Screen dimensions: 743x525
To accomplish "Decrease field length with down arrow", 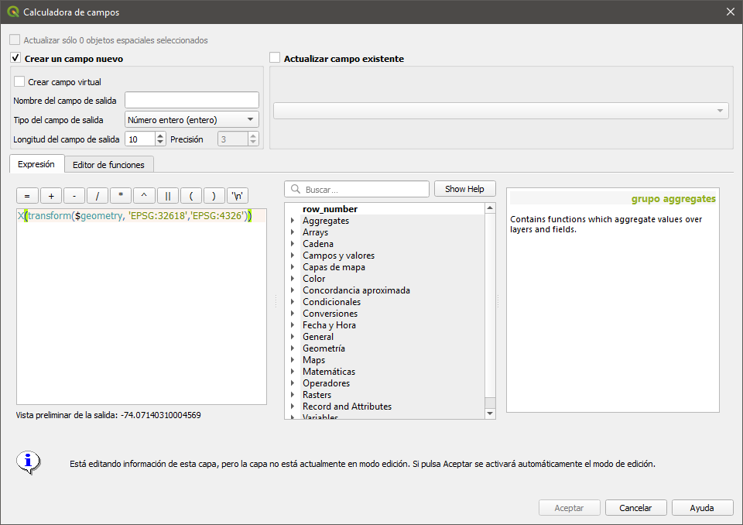I will (160, 142).
